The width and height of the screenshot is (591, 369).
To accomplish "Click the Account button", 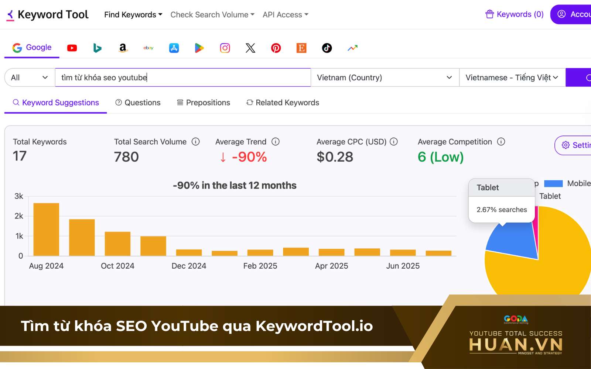I will (x=571, y=14).
